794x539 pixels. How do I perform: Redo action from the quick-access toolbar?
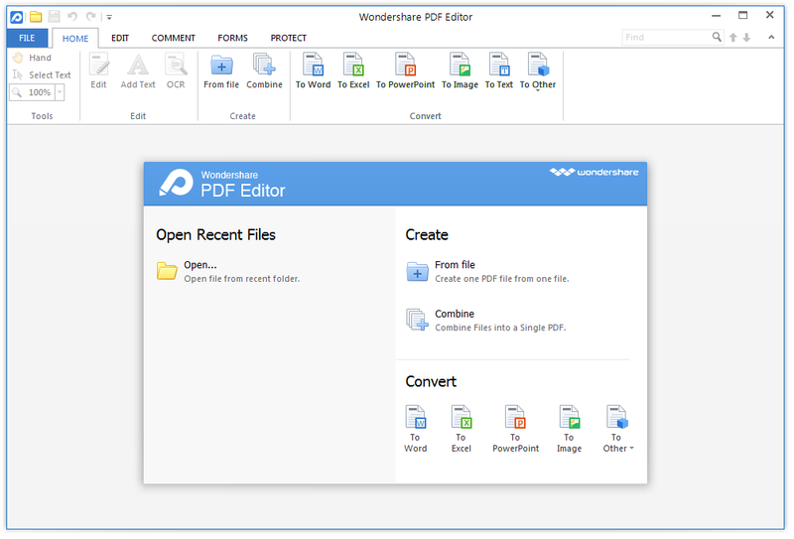coord(91,17)
